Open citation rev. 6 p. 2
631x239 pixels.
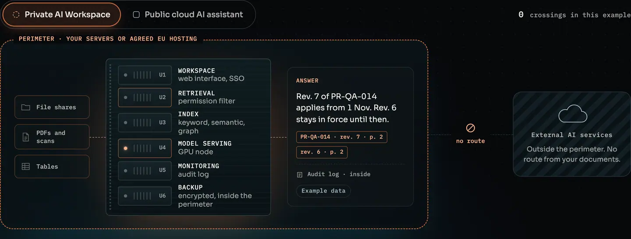click(x=322, y=152)
